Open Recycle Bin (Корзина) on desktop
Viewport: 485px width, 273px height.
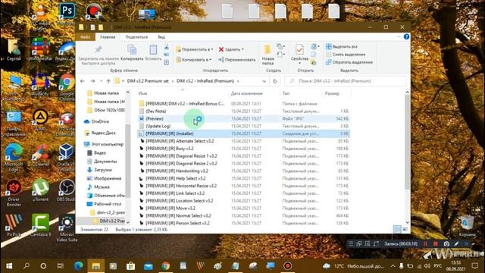pyautogui.click(x=467, y=226)
